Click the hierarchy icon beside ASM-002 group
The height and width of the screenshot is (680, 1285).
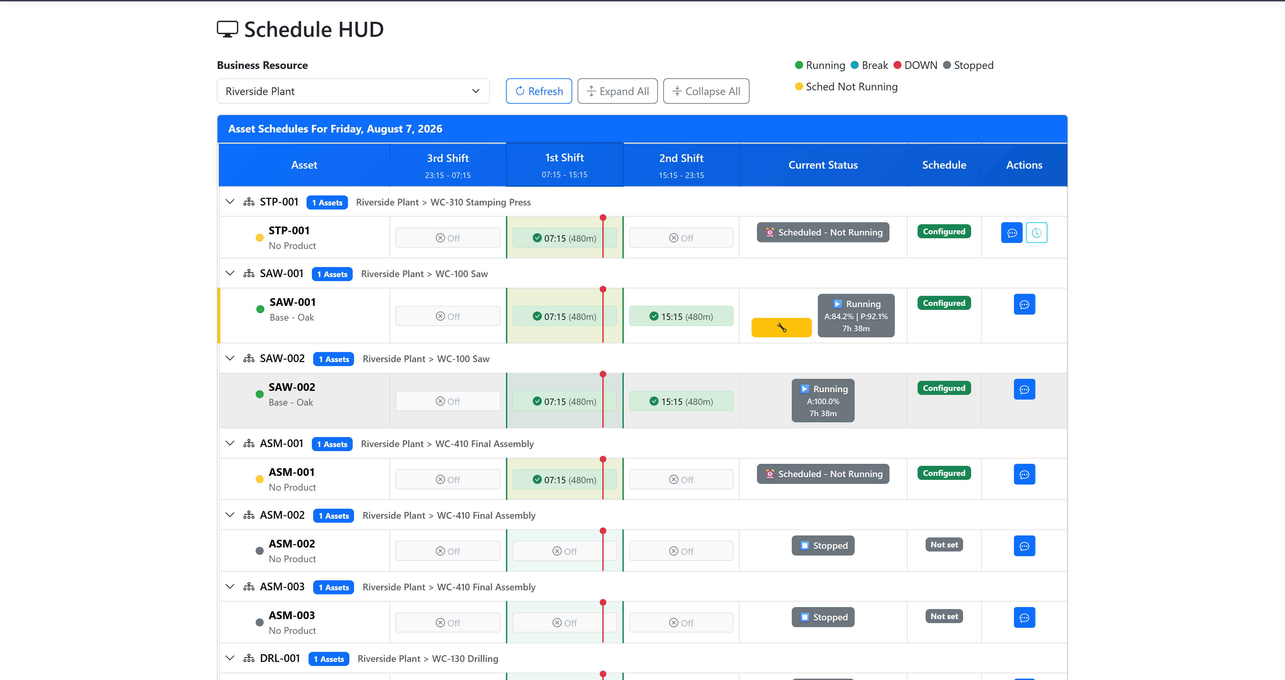(x=249, y=515)
